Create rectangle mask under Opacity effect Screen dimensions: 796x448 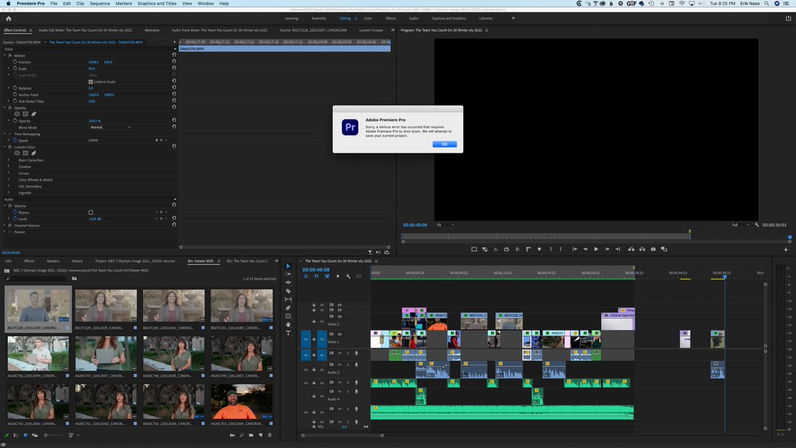(x=25, y=114)
